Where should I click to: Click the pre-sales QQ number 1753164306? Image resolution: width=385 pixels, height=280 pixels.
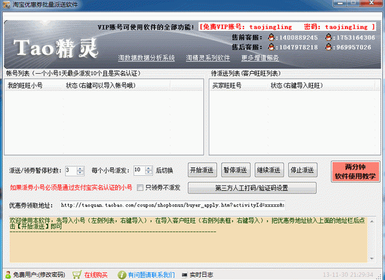355,38
